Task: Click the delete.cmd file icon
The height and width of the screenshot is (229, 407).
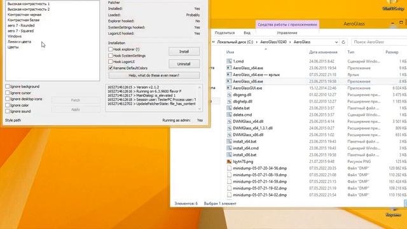Action: [x=229, y=114]
